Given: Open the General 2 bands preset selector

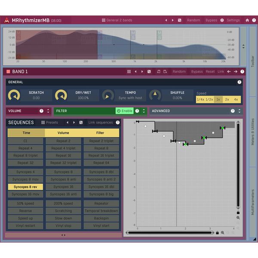Looking at the screenshot, I should click(x=117, y=20).
